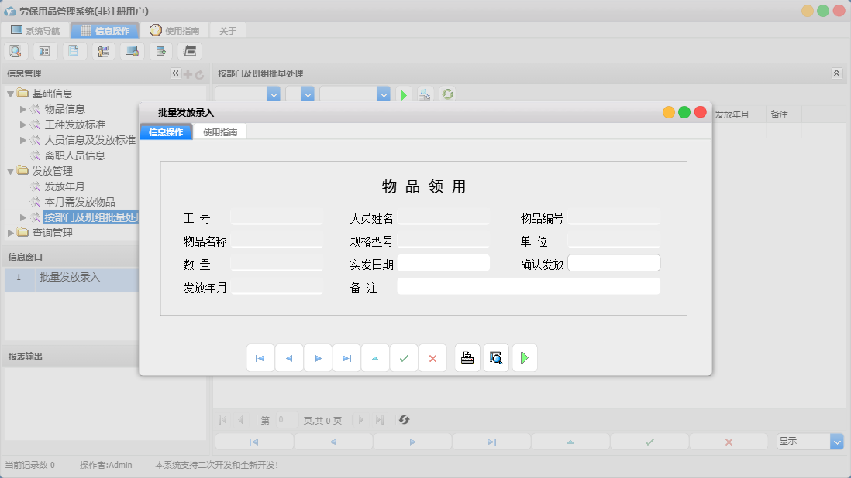Print the 物品领用 record
The width and height of the screenshot is (851, 478).
(467, 357)
